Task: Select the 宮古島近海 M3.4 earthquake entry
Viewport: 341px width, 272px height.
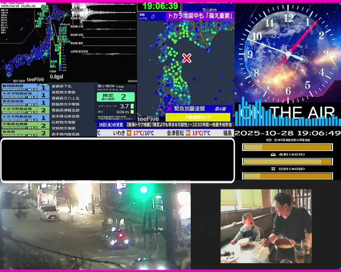Action: pyautogui.click(x=25, y=102)
